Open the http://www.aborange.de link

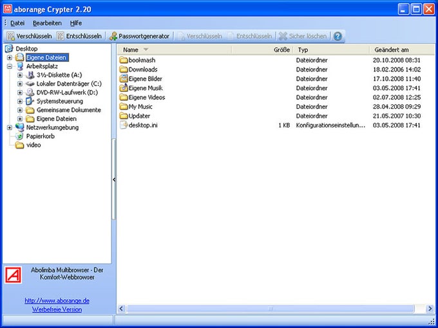click(x=57, y=301)
